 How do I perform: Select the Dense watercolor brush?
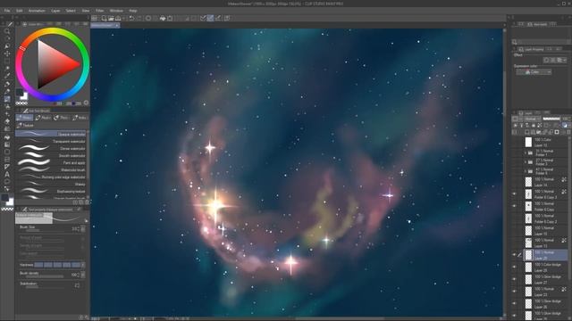pos(51,148)
